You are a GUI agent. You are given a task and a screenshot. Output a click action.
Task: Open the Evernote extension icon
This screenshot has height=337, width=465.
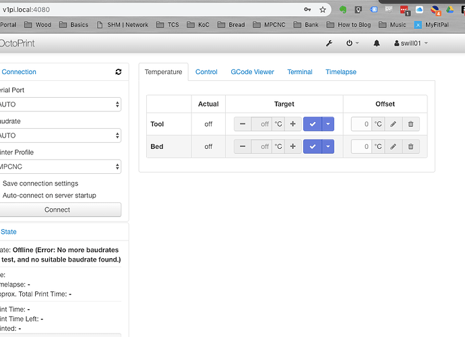tap(343, 10)
